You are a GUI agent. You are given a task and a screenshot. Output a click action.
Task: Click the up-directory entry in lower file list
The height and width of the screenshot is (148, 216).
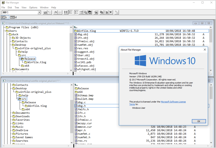(x=76, y=85)
